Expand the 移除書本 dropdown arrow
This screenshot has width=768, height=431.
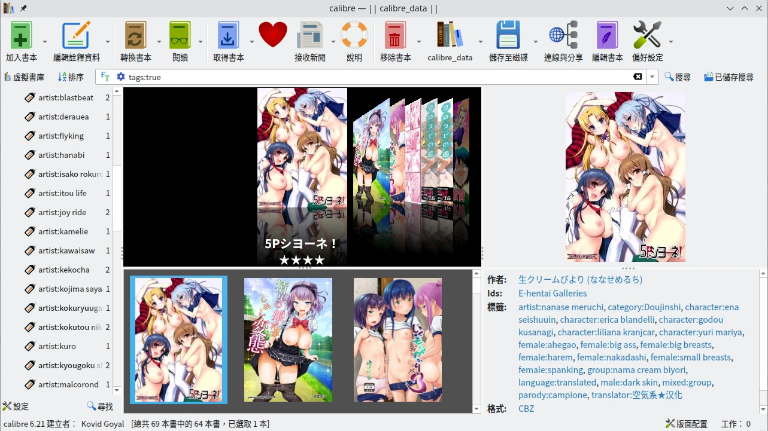418,42
